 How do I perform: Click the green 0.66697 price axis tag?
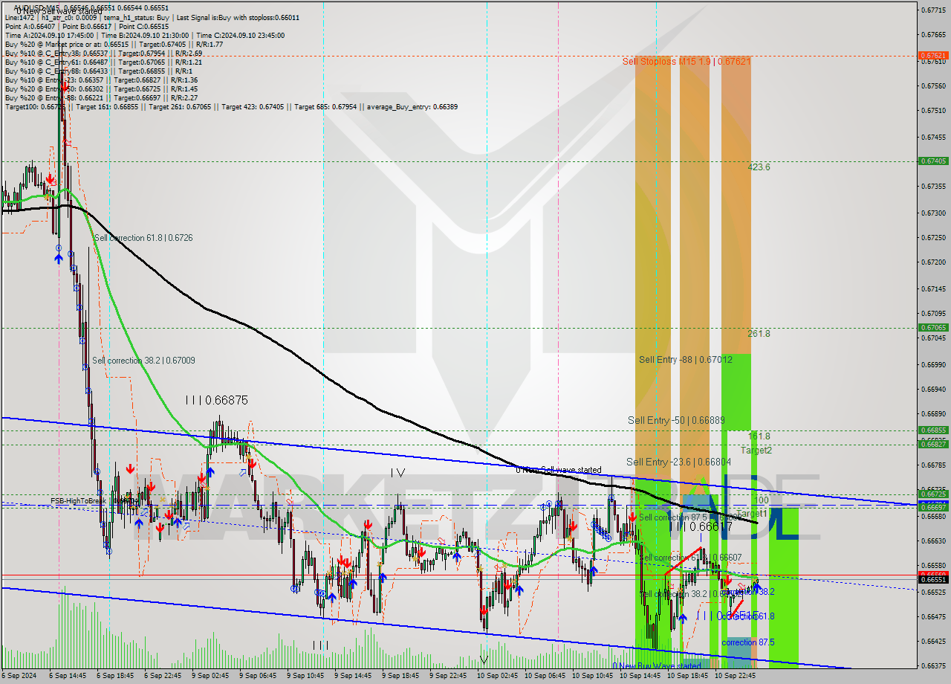(x=932, y=507)
